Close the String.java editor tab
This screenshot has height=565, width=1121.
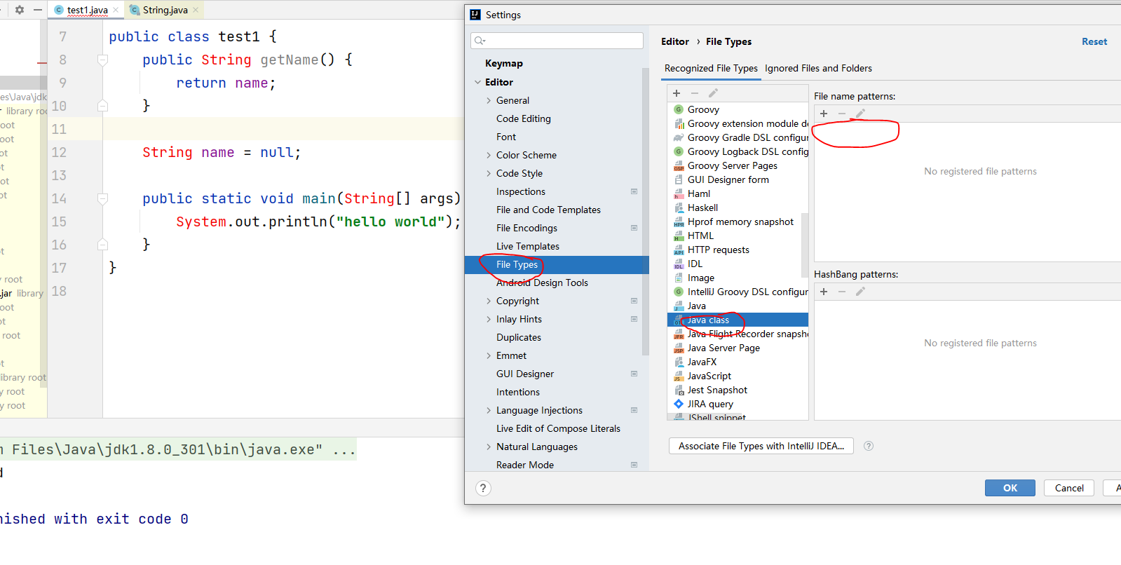point(196,10)
